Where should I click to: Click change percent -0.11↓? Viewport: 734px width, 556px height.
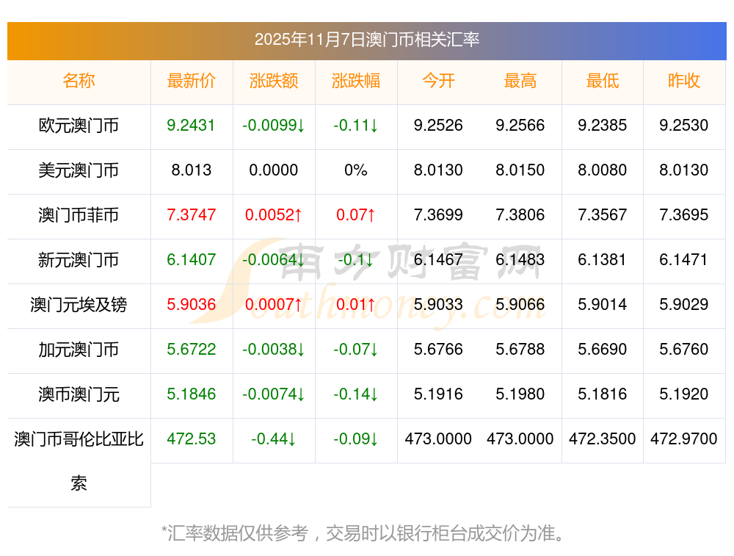click(356, 125)
